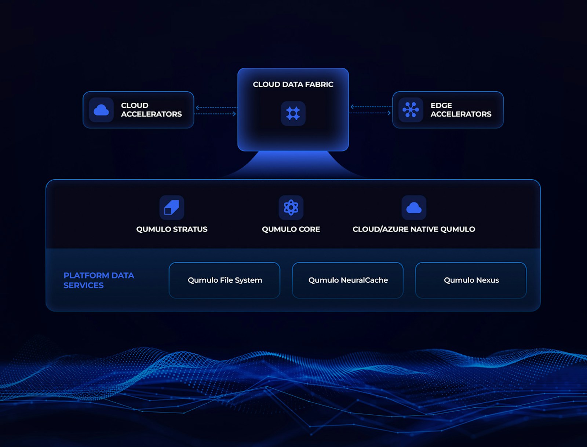Image resolution: width=587 pixels, height=447 pixels.
Task: Select the Qumulo NeuralCache box
Action: [348, 280]
